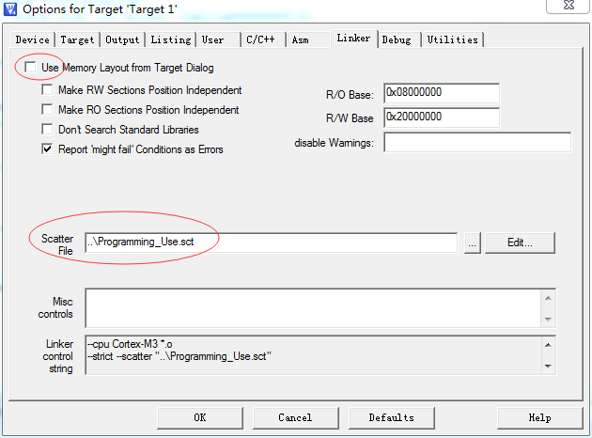Click the Linker control string text area
The height and width of the screenshot is (438, 592).
[x=313, y=355]
